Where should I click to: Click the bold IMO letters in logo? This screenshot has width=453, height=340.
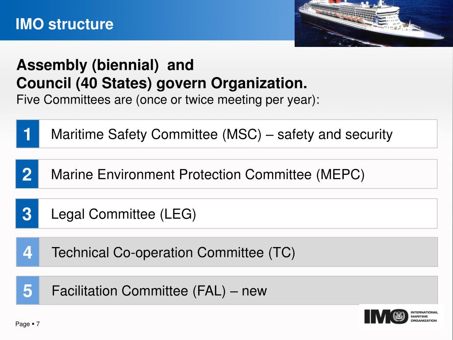(378, 317)
